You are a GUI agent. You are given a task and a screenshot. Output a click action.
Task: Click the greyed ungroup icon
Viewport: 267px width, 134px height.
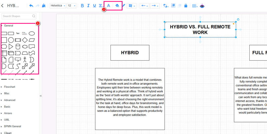coord(180,6)
